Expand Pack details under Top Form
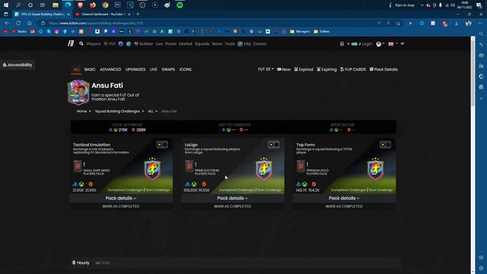487x274 pixels. click(344, 198)
